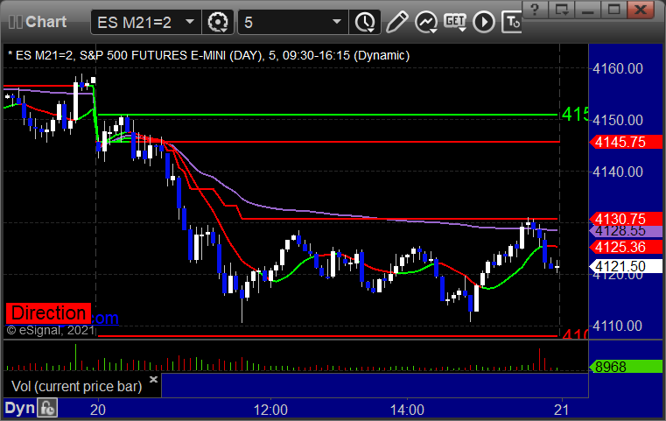Click the GET data icon

tap(455, 22)
